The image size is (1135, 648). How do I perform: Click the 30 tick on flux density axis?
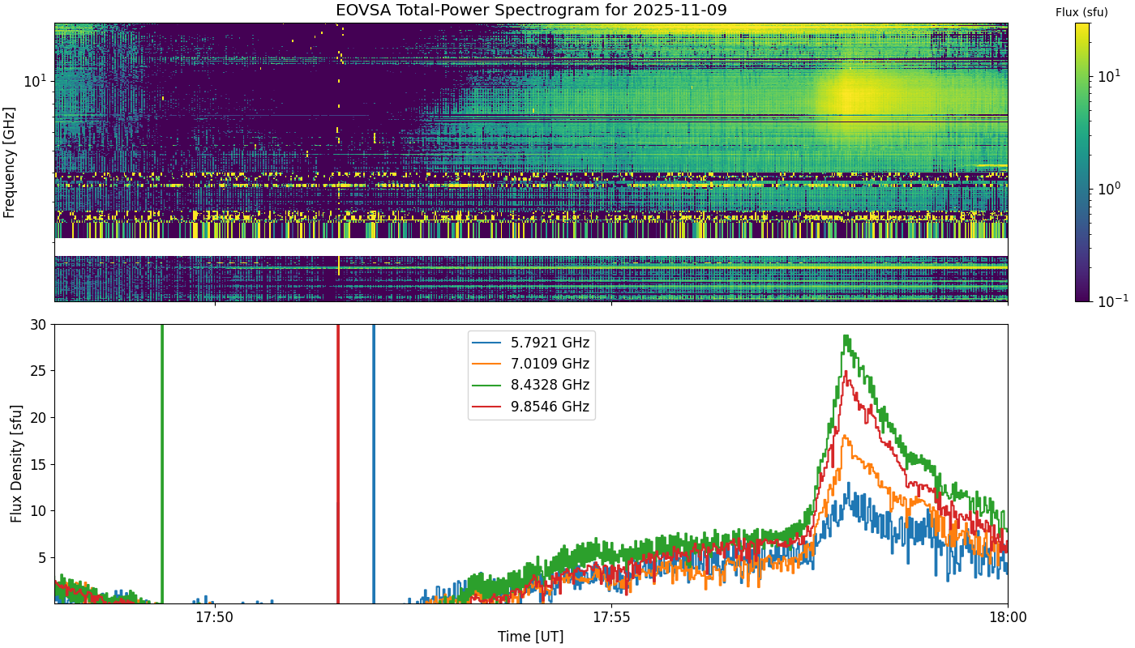coord(41,325)
